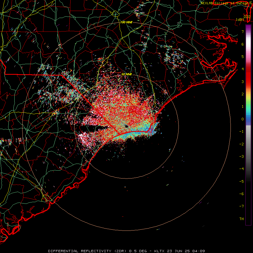Click the blue 0 dB segment of color bar
The image size is (253, 253).
point(248,119)
